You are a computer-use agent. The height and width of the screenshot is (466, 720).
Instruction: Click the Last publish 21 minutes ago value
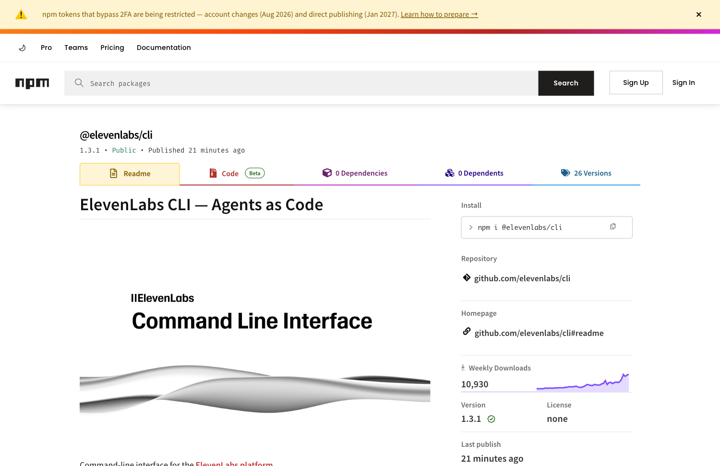[492, 459]
